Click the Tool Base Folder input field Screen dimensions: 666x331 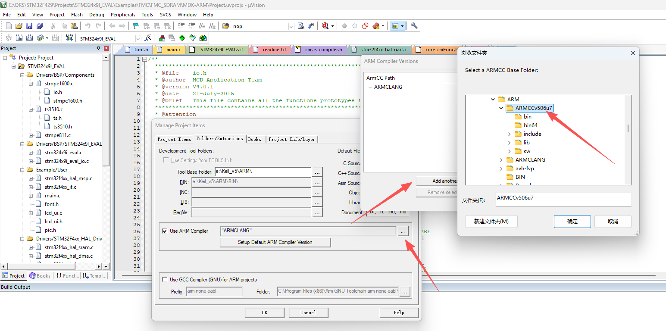(263, 172)
